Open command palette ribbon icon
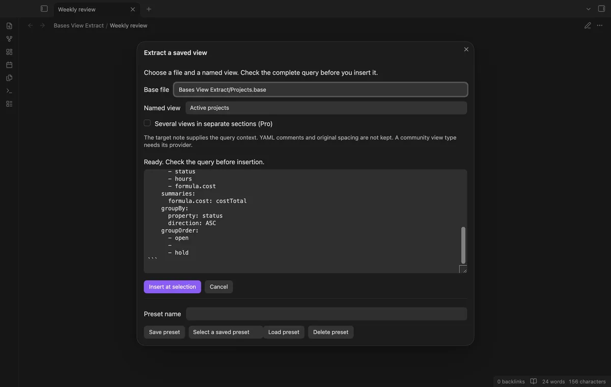Image resolution: width=611 pixels, height=387 pixels. click(x=9, y=91)
